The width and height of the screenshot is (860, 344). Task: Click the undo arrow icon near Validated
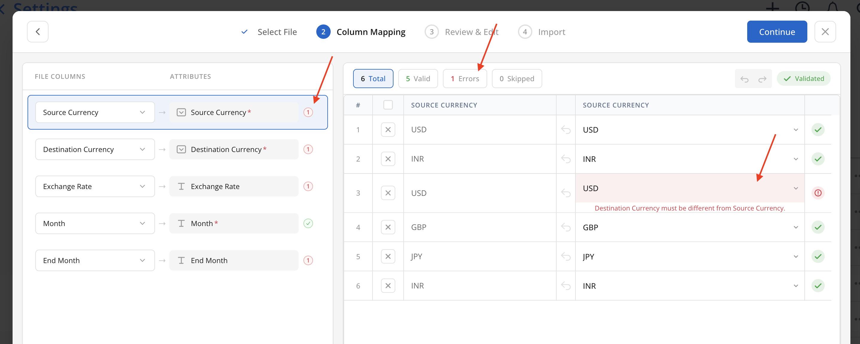(x=744, y=79)
